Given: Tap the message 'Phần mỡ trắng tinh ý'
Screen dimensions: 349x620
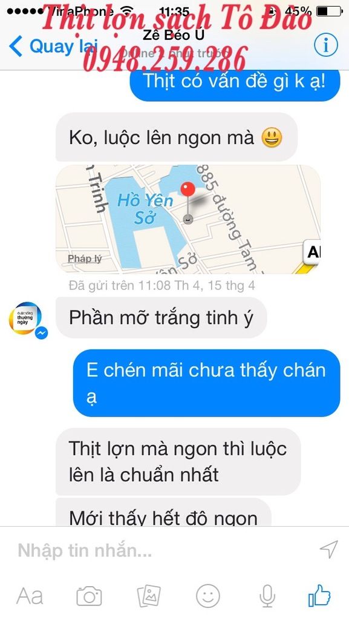Looking at the screenshot, I should (161, 317).
